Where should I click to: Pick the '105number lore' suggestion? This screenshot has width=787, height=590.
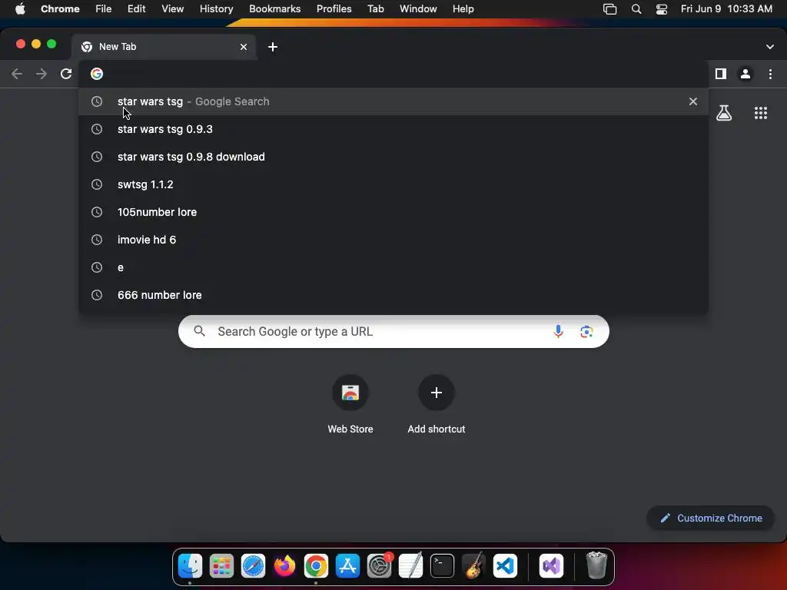[393, 212]
